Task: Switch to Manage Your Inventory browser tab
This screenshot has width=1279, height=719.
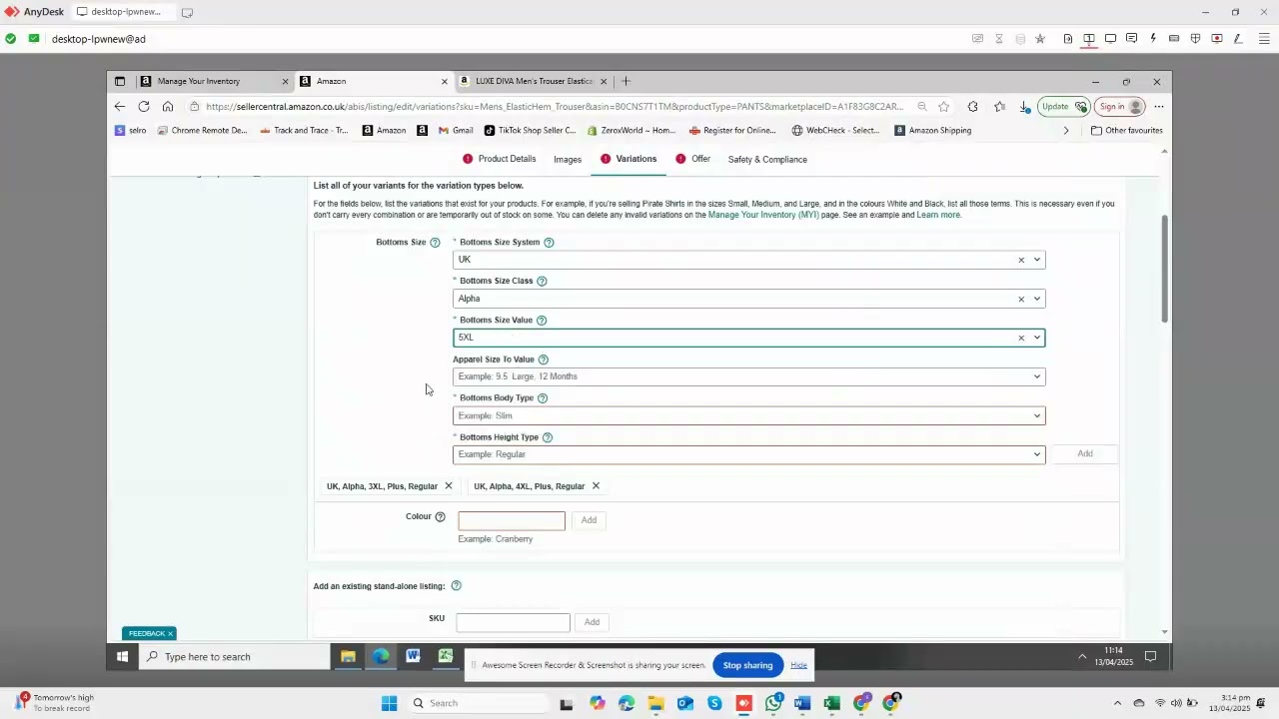Action: click(213, 82)
